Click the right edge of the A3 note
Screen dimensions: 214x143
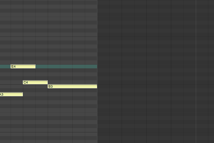click(x=23, y=94)
